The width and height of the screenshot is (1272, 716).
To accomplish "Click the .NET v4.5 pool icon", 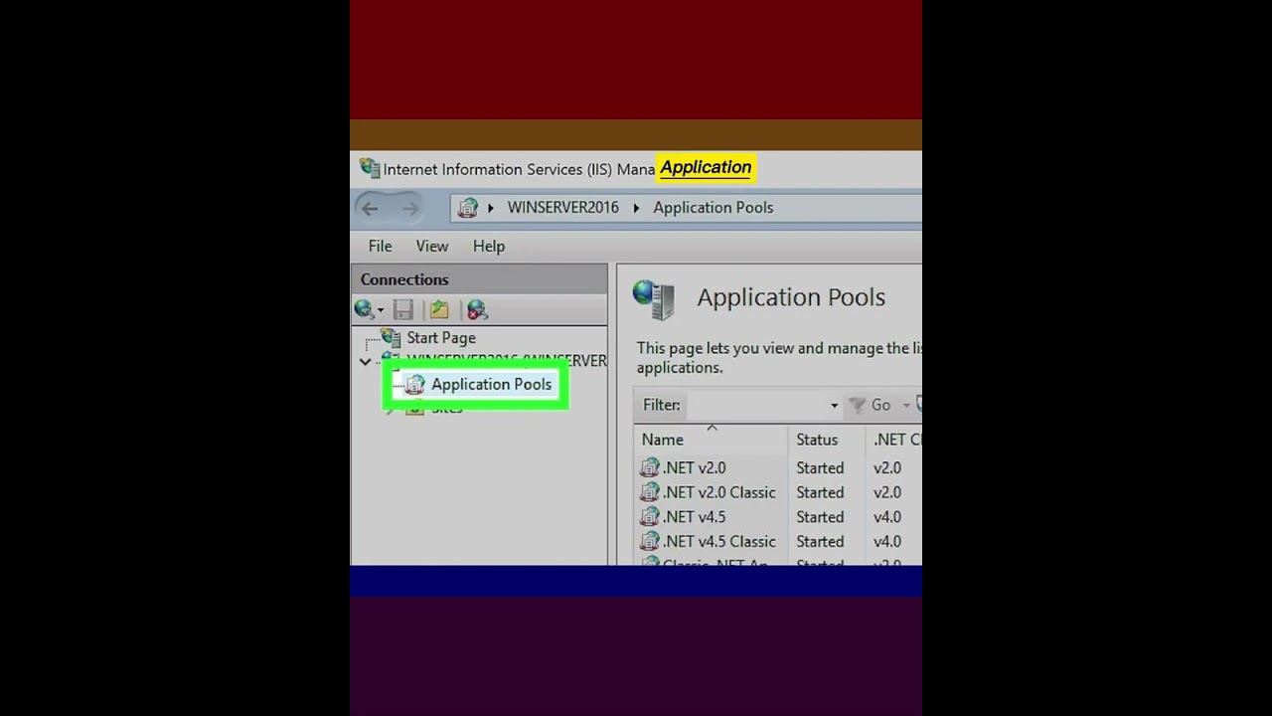I will point(649,517).
